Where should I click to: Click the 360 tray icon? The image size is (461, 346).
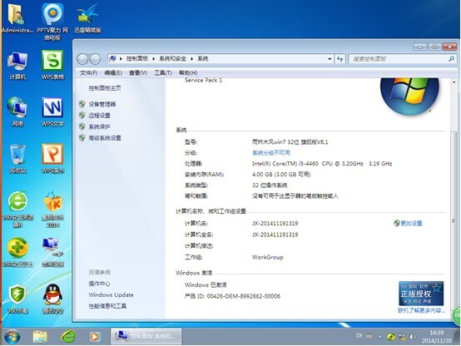click(x=391, y=337)
